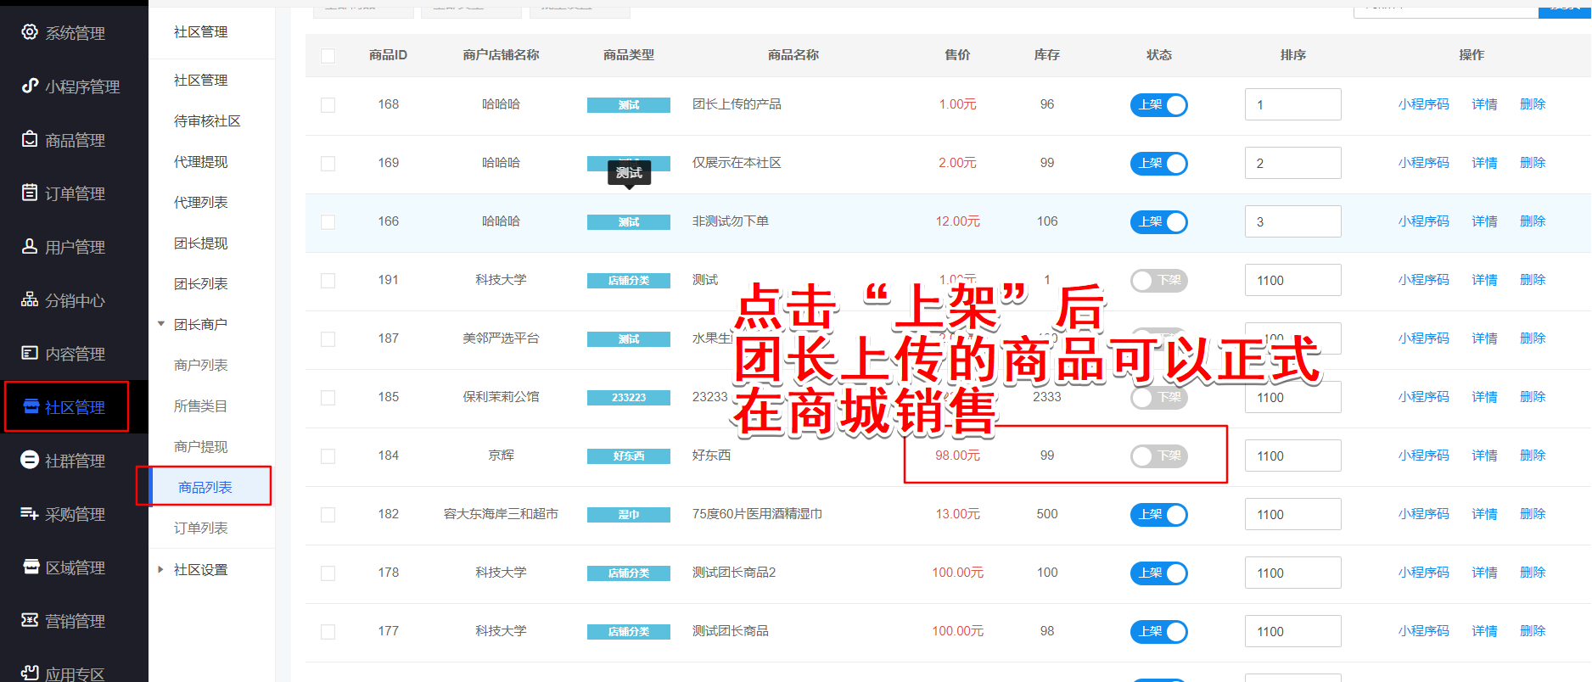This screenshot has width=1592, height=682.
Task: Click the 区域管理 icon
Action: pyautogui.click(x=31, y=567)
